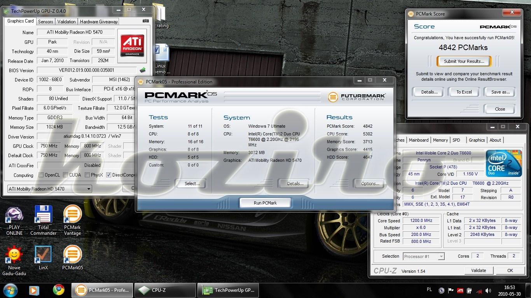Click the Linux memo document icon on desktop
The image size is (531, 298).
pyautogui.click(x=161, y=59)
